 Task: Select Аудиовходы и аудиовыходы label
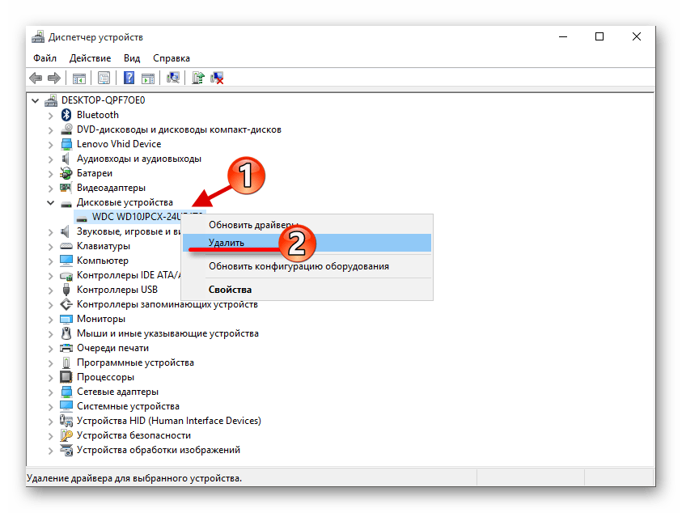click(139, 159)
